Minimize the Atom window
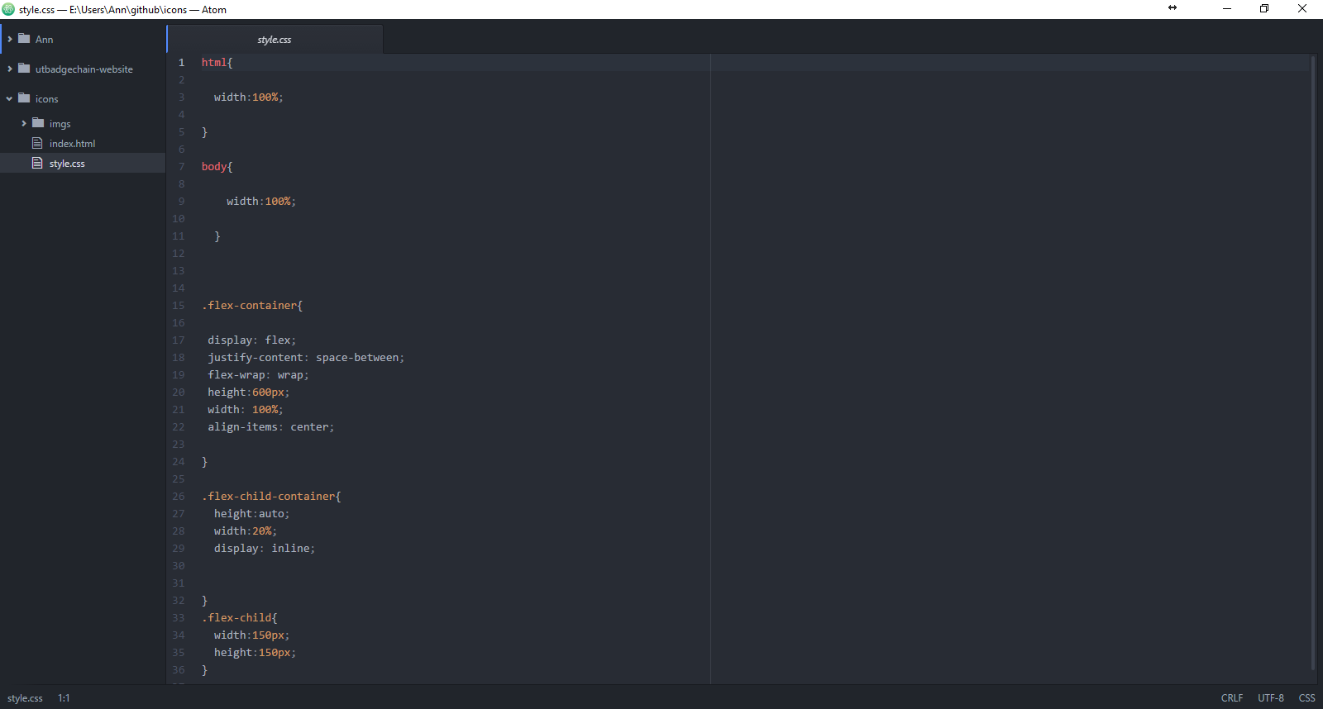 tap(1227, 9)
